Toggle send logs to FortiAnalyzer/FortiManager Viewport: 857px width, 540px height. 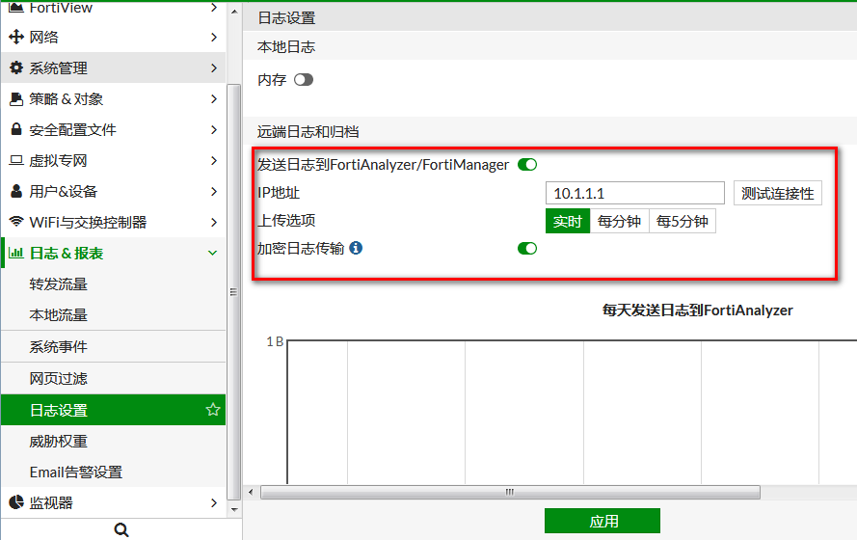click(x=527, y=165)
